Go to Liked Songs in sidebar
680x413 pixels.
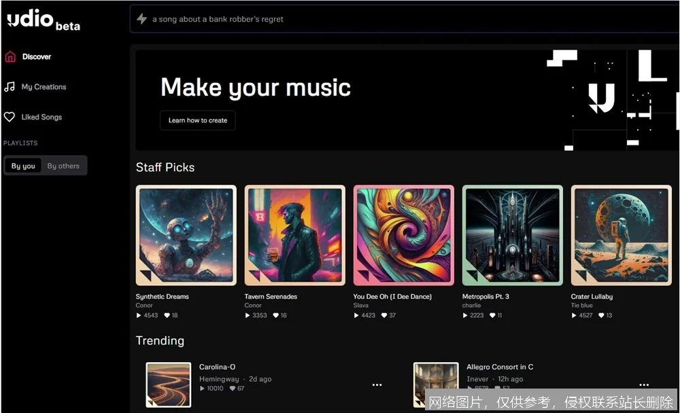pyautogui.click(x=41, y=118)
